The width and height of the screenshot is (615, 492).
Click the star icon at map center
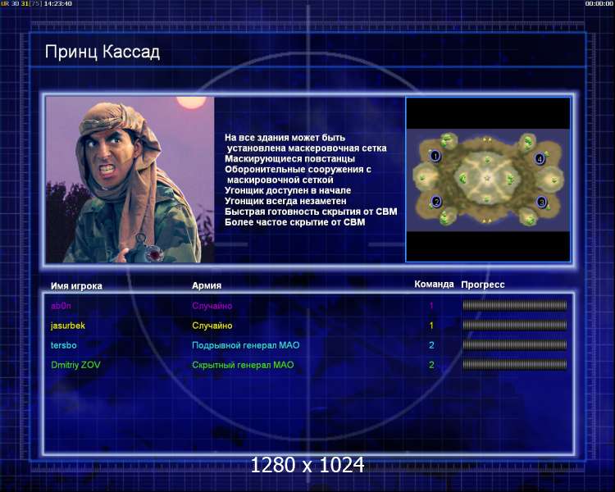click(487, 178)
